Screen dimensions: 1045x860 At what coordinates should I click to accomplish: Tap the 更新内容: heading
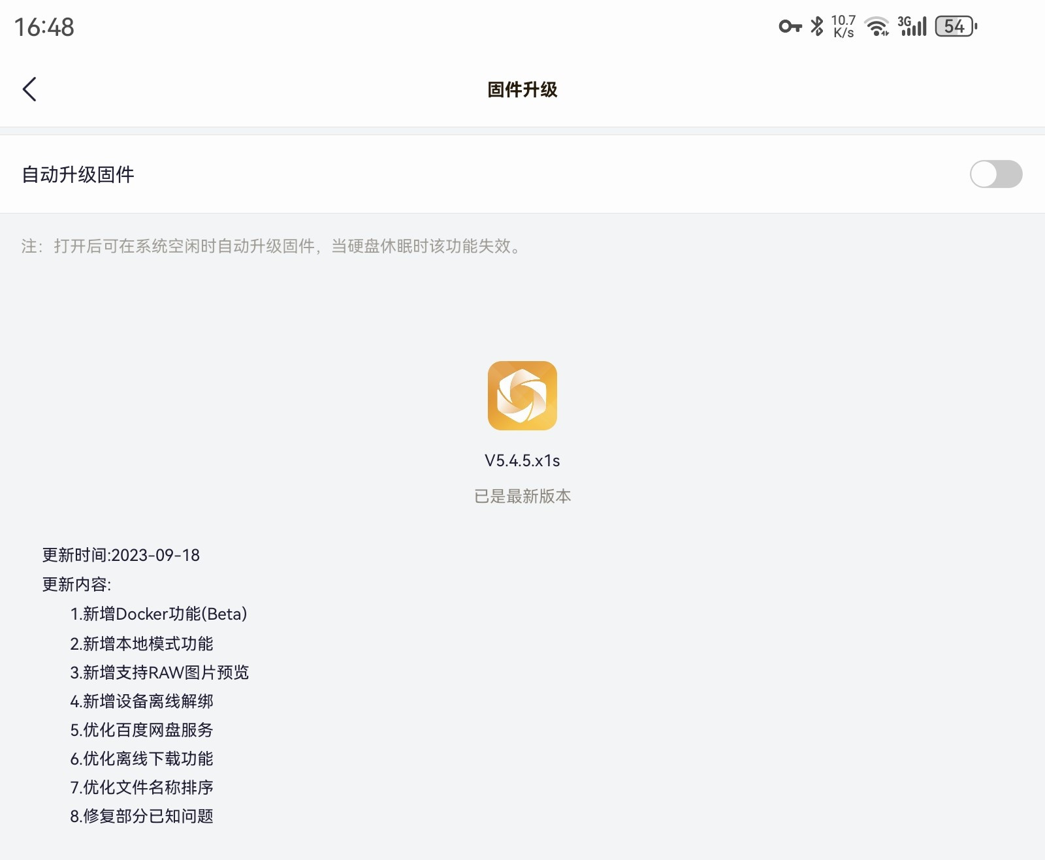tap(77, 584)
